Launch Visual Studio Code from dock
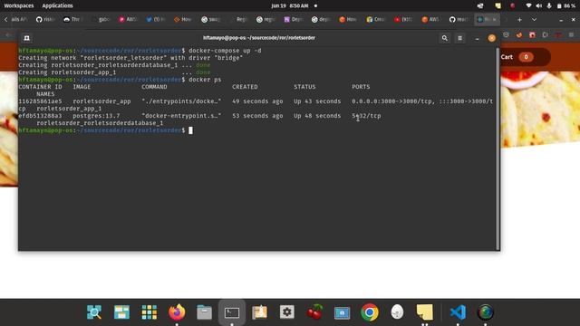Viewport: 580px width, 326px height. 458,312
